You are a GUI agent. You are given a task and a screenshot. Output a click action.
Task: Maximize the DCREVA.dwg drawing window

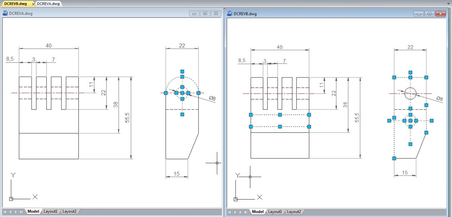pos(205,13)
